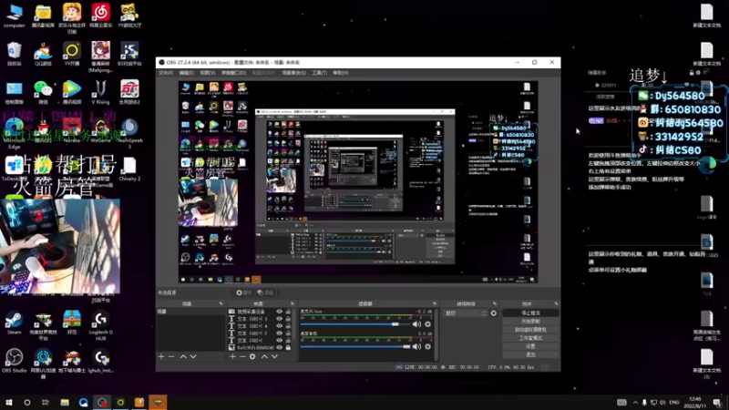Open the Scene Collection (场景集合) menu
The height and width of the screenshot is (410, 729).
[293, 73]
